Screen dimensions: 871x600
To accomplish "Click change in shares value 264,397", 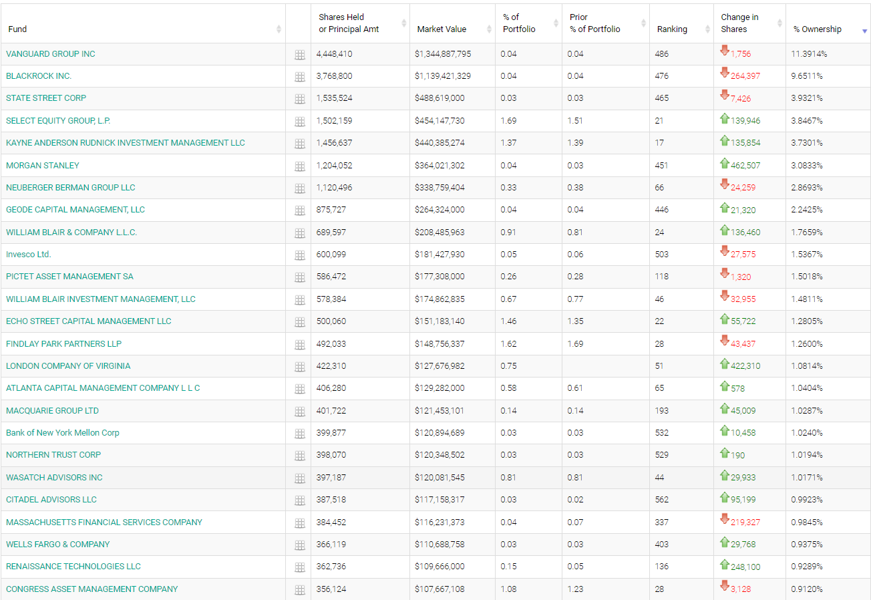I will 745,76.
